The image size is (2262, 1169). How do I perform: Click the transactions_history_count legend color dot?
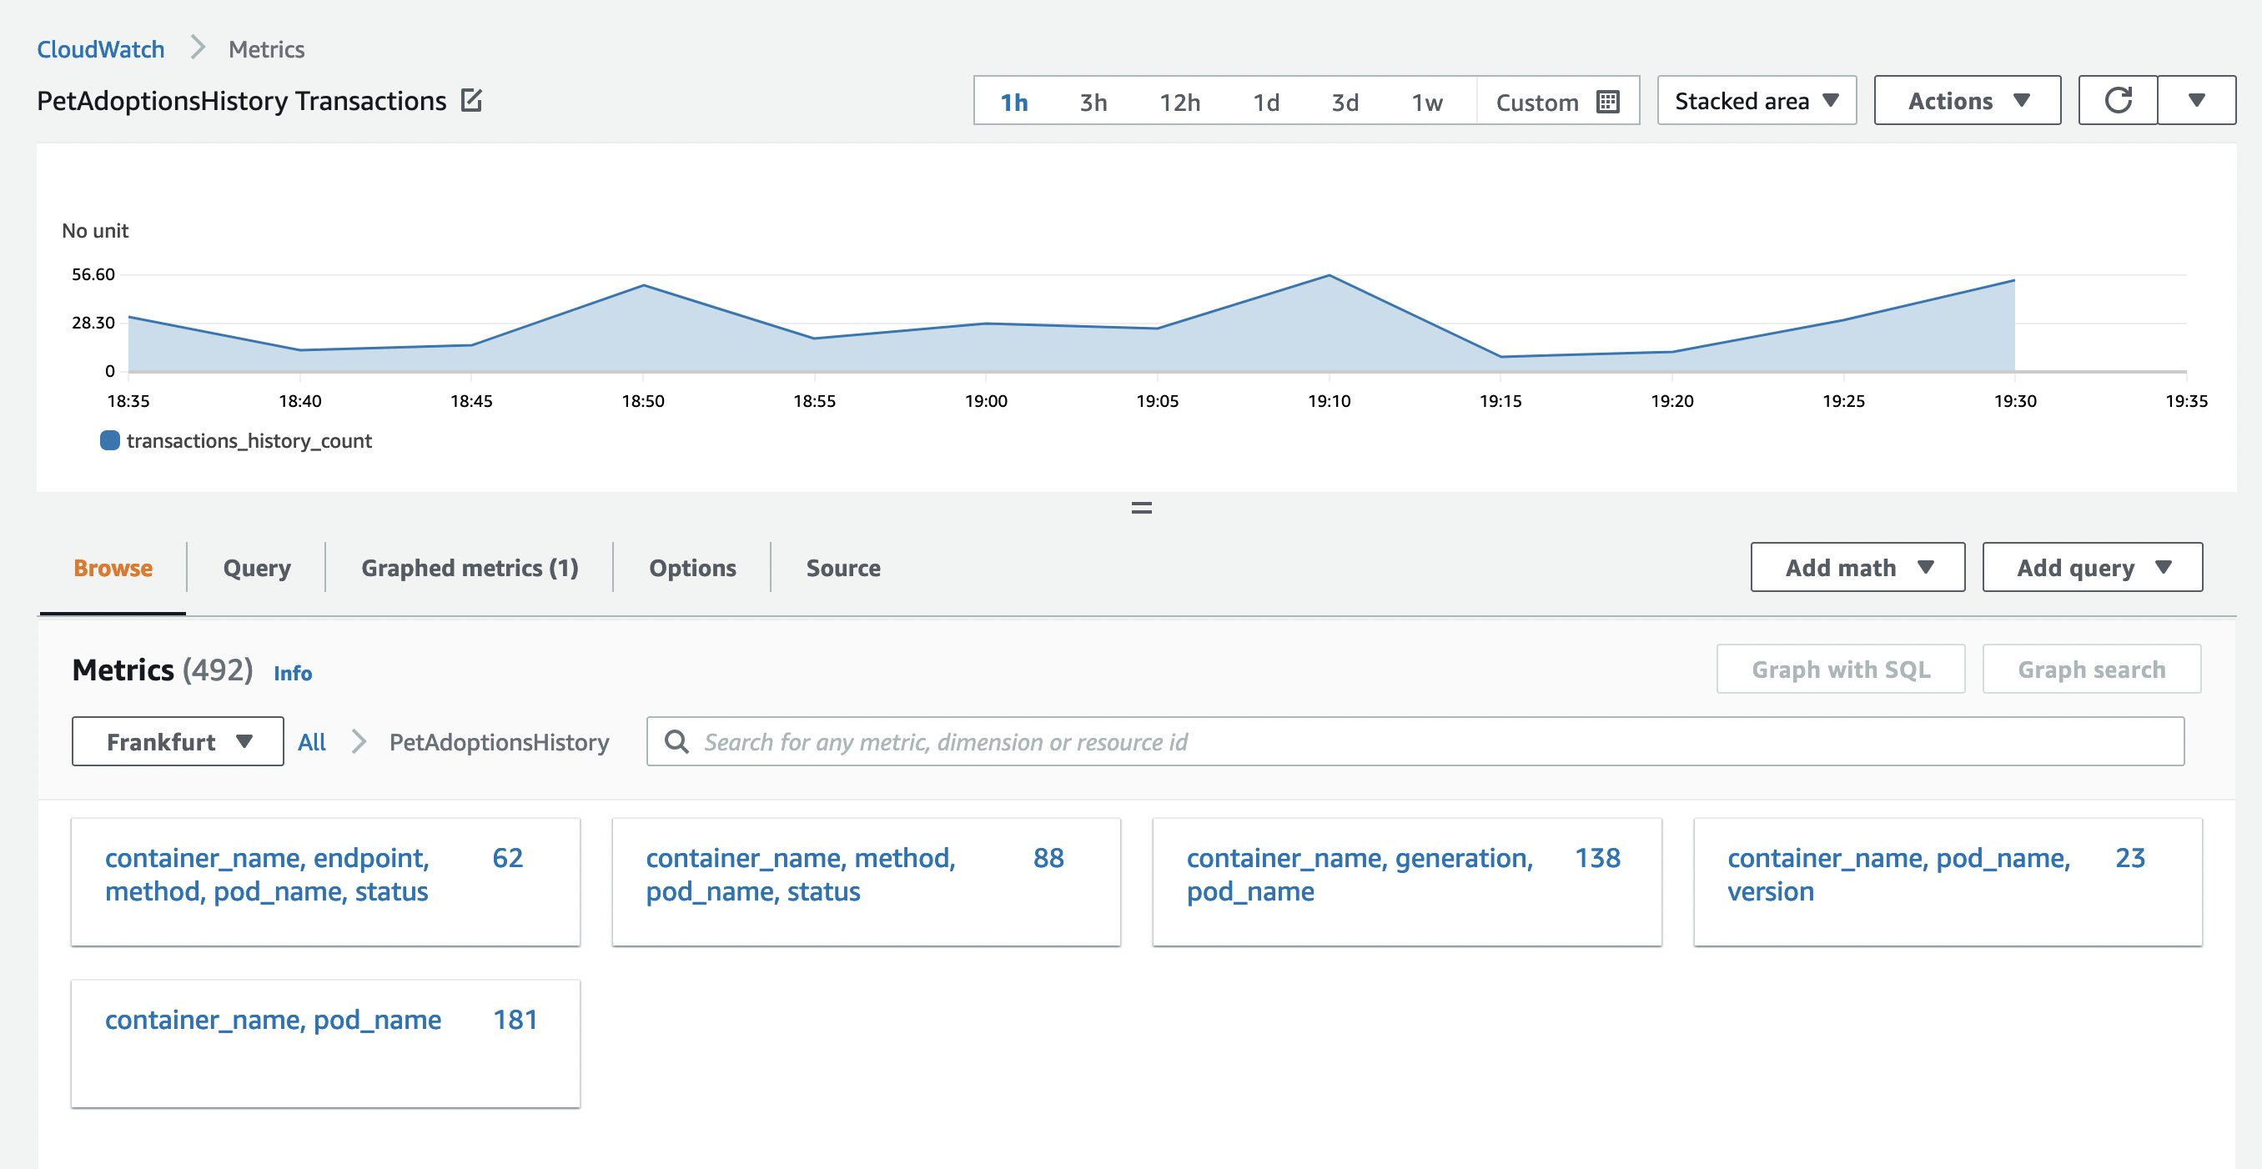click(x=110, y=439)
